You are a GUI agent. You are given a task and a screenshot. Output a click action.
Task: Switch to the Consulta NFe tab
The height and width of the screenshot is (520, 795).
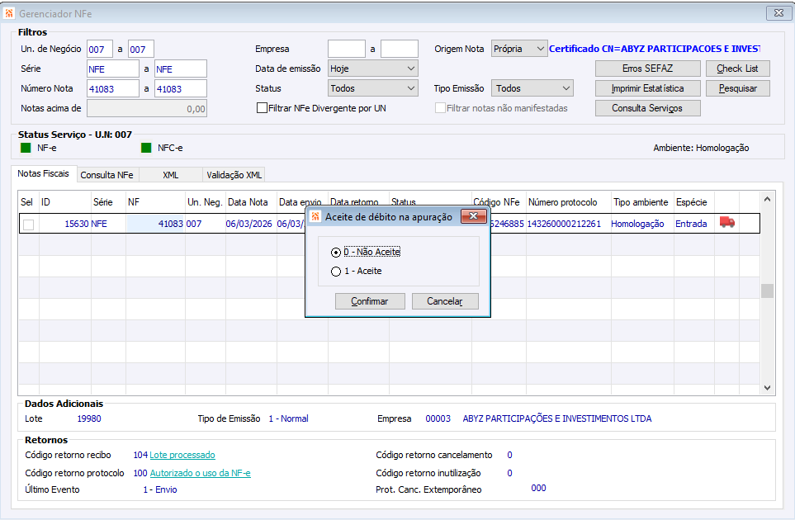(107, 175)
